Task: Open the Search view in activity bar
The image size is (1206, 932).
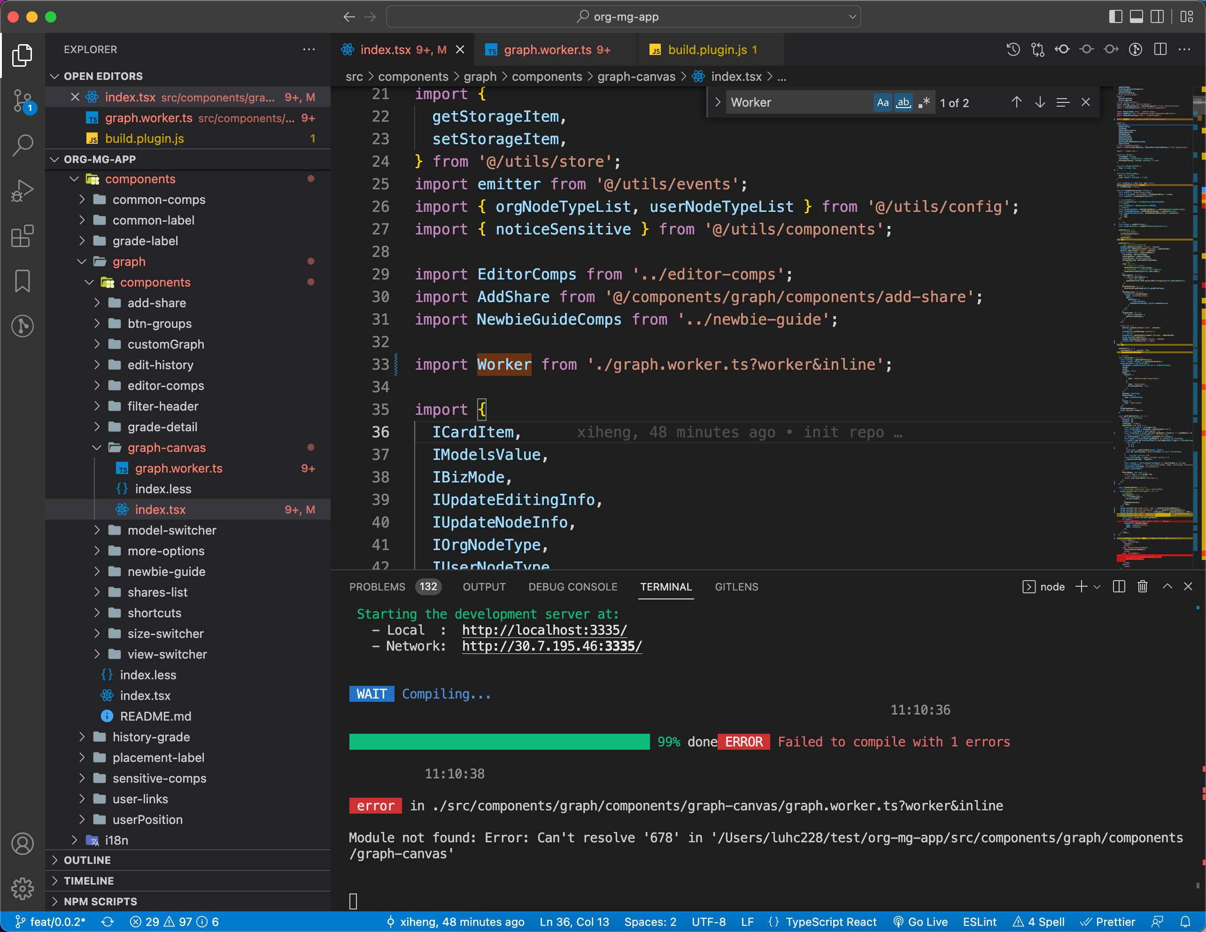Action: point(22,145)
